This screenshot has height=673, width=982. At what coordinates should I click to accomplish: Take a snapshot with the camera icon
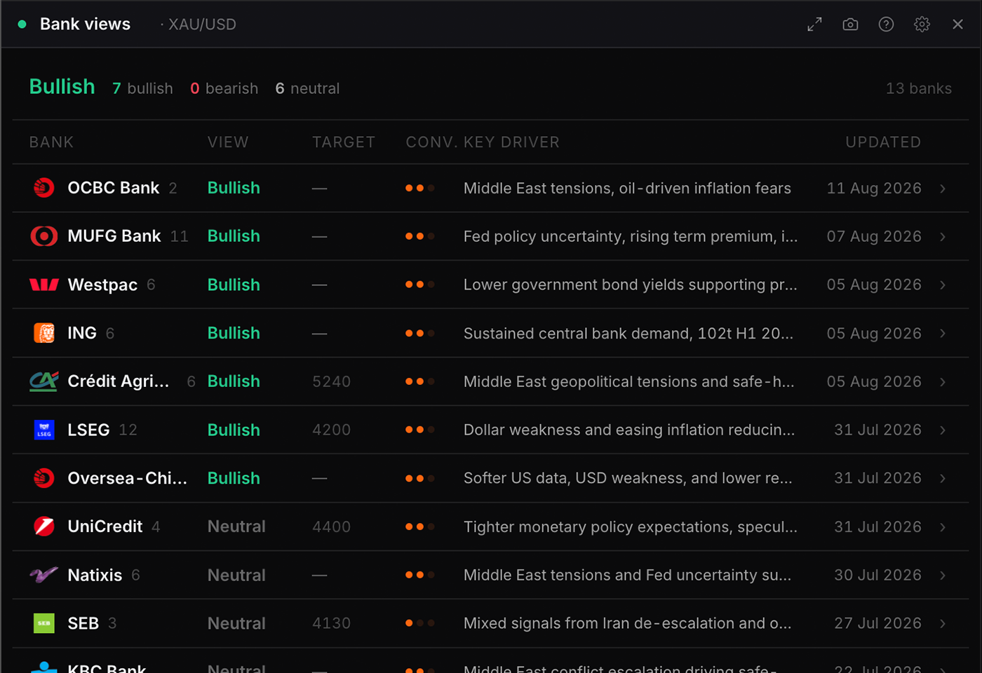850,25
